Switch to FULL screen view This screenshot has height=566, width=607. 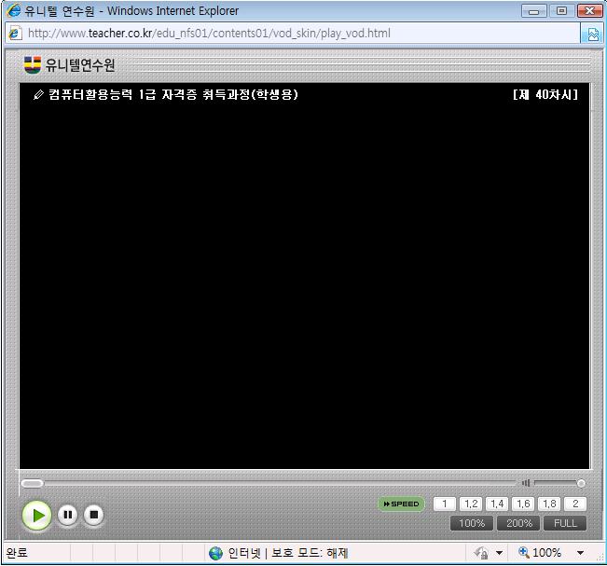(x=565, y=523)
